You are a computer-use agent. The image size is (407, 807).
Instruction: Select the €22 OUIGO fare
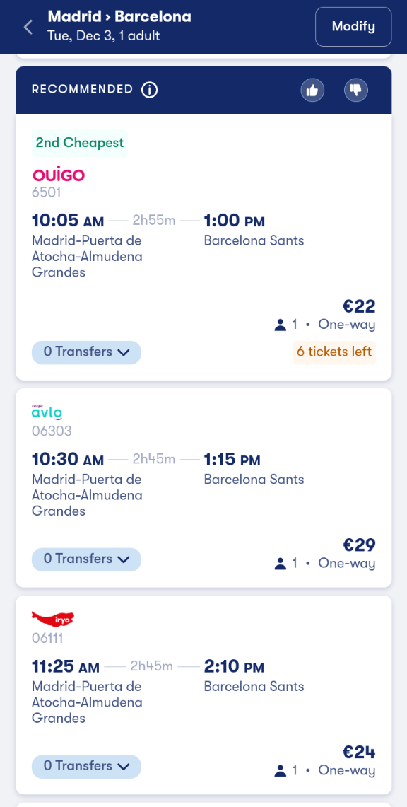[x=359, y=307]
